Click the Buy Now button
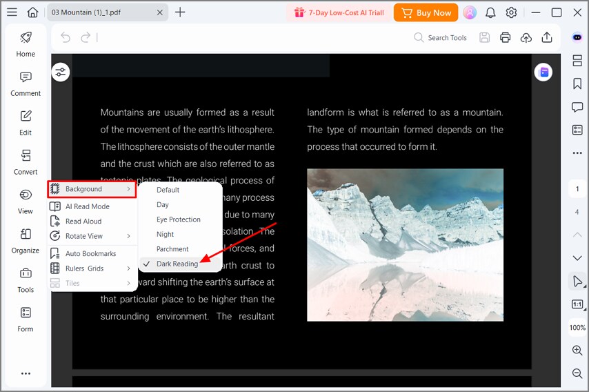This screenshot has height=392, width=589. tap(426, 13)
